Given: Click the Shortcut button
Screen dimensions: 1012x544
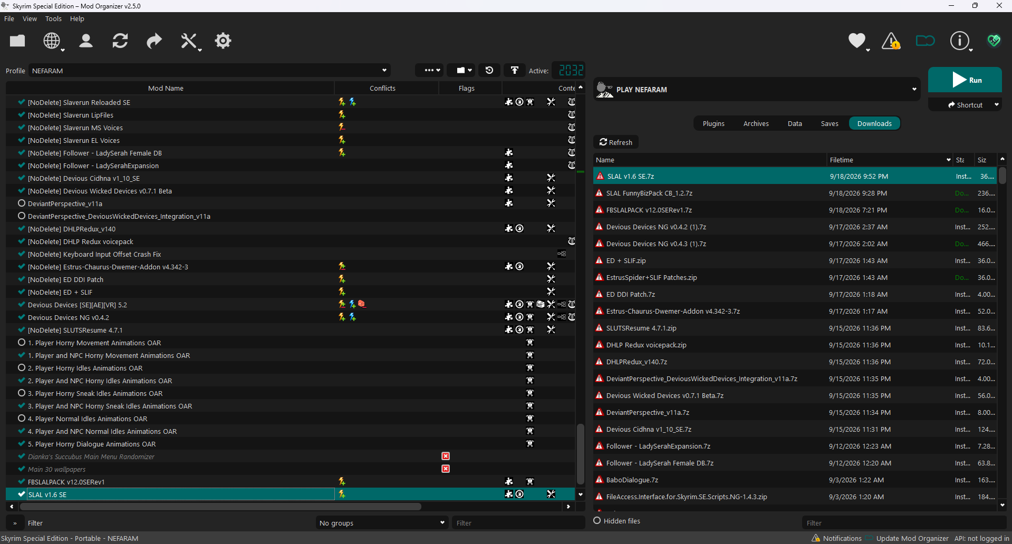Looking at the screenshot, I should (965, 105).
